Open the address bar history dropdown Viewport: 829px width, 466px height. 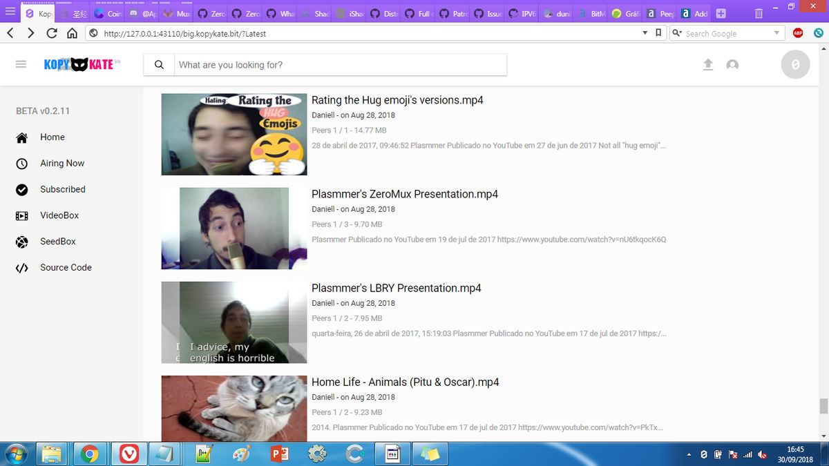tap(645, 32)
